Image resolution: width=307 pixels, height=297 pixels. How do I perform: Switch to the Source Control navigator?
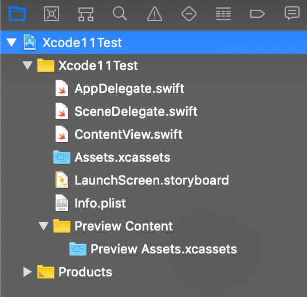(52, 14)
